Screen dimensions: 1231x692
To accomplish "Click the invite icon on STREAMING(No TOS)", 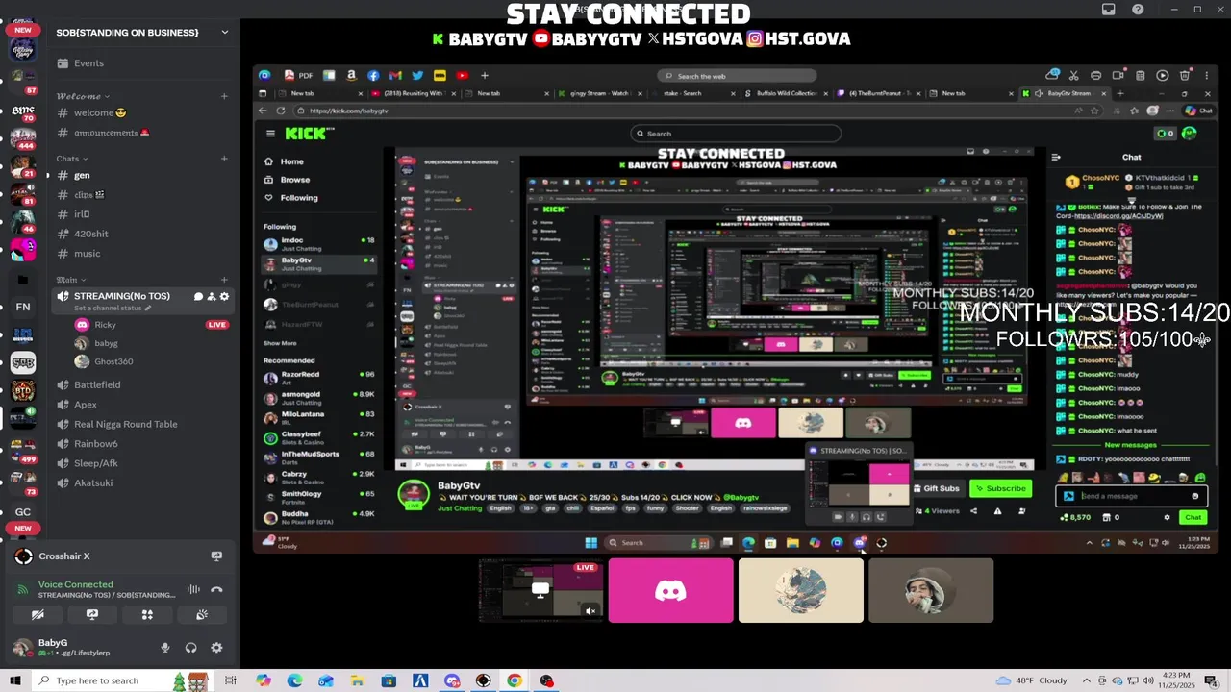I will click(212, 296).
